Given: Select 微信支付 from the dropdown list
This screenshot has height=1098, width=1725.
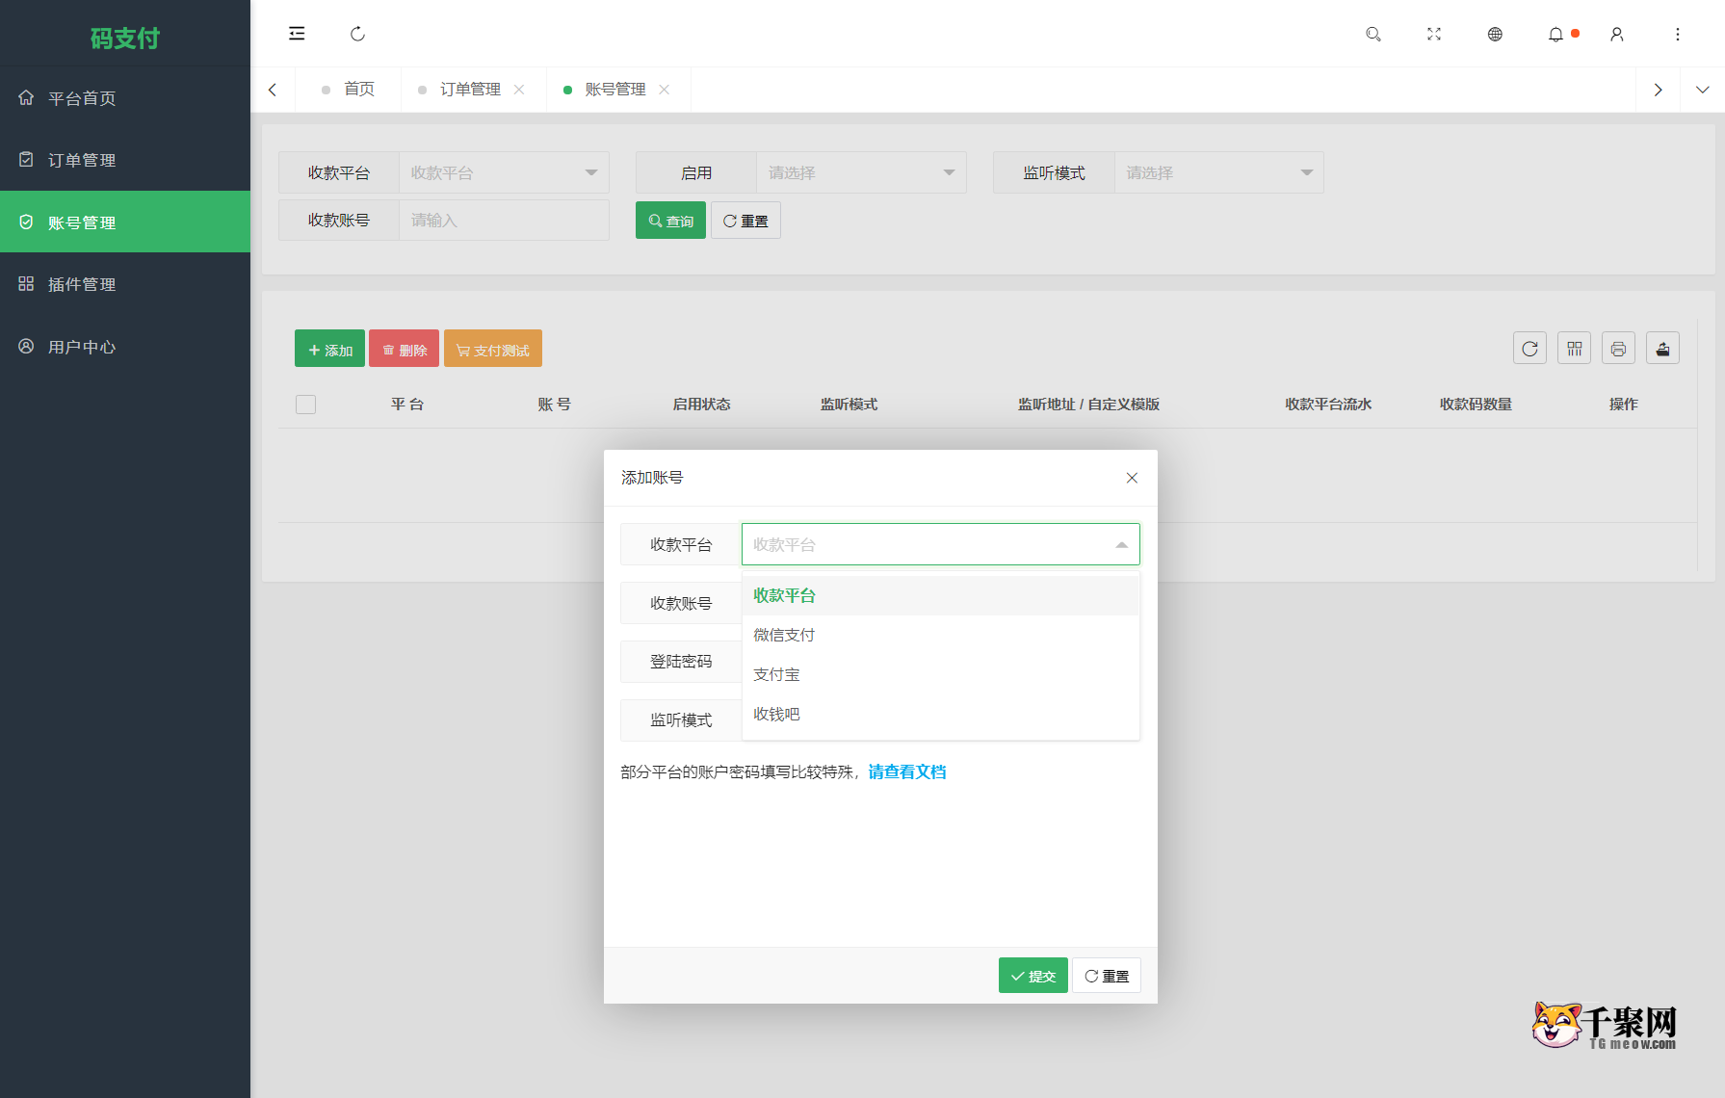Looking at the screenshot, I should pyautogui.click(x=940, y=635).
